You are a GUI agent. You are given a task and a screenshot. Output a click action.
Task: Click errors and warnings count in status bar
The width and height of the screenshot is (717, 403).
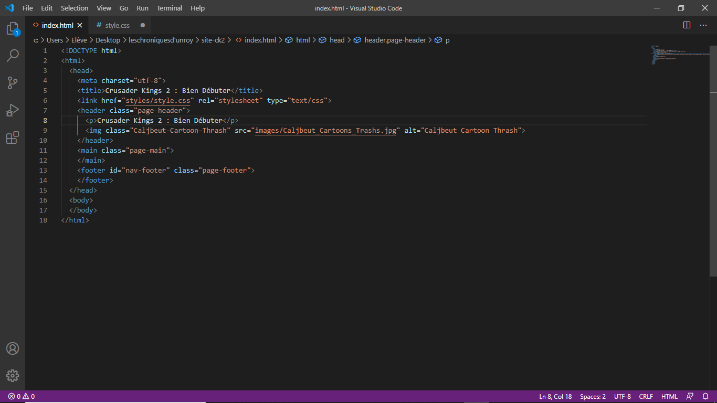[x=22, y=397]
